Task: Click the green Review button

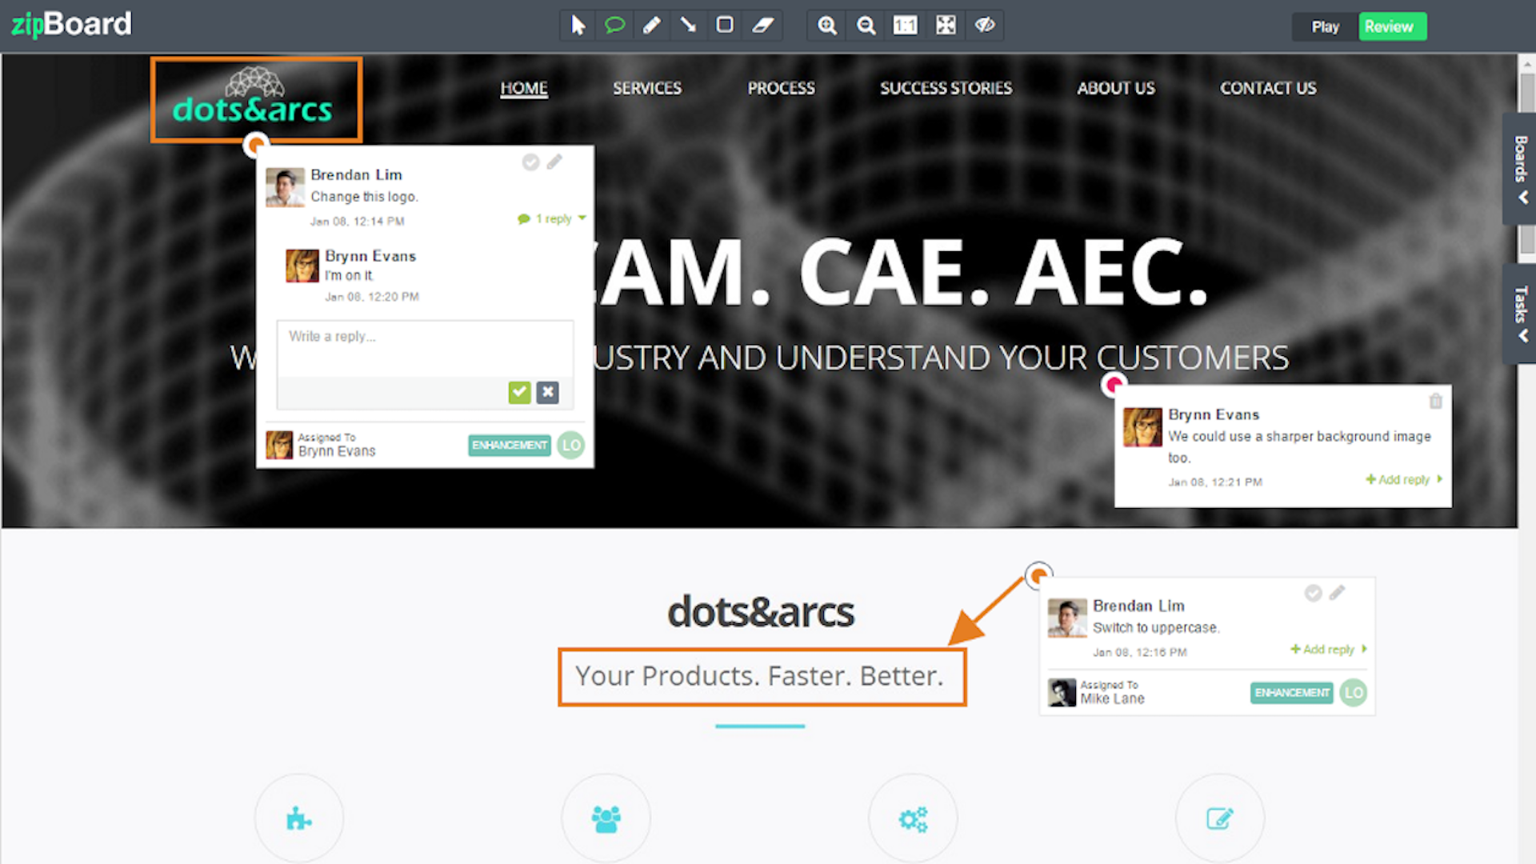Action: pyautogui.click(x=1392, y=26)
